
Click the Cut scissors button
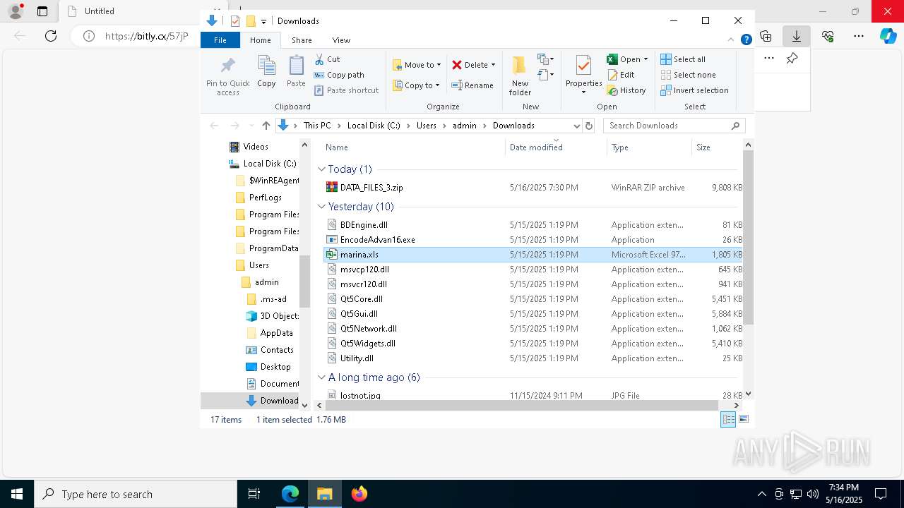[327, 59]
